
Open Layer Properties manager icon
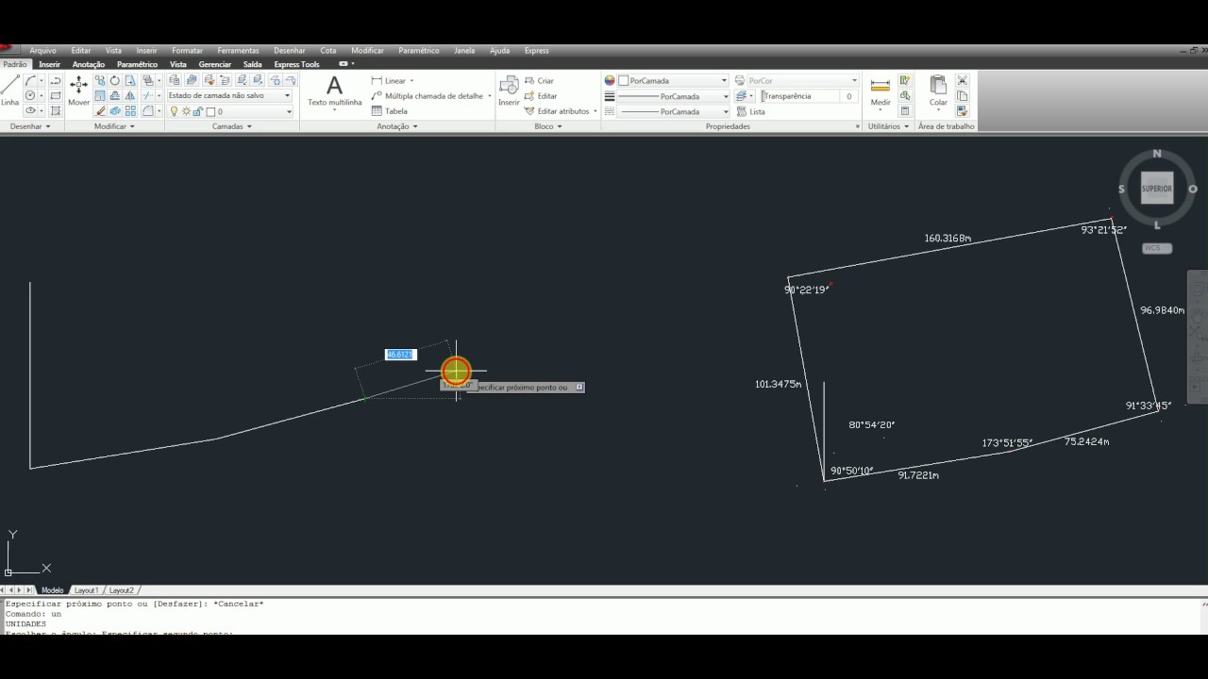(175, 81)
